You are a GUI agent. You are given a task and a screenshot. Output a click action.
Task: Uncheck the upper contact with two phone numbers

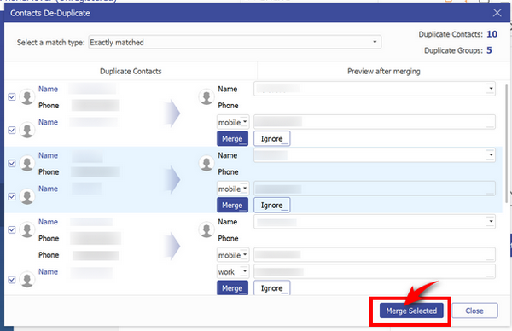pos(12,229)
